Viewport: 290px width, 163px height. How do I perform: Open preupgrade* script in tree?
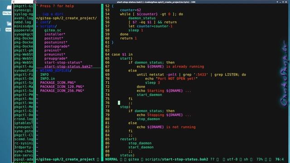pos(56,58)
